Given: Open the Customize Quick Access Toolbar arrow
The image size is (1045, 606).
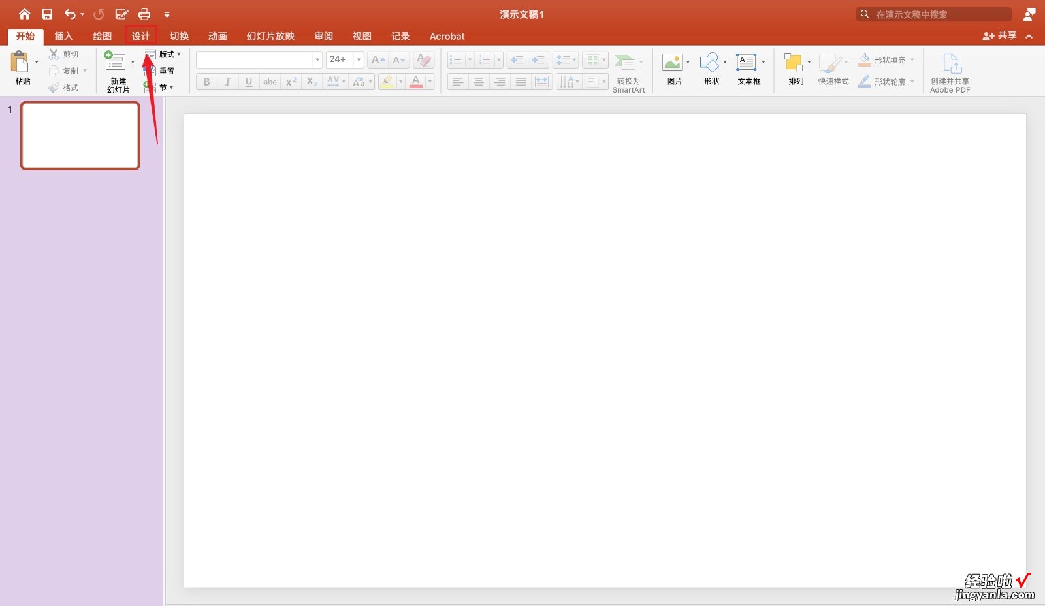Looking at the screenshot, I should [167, 14].
